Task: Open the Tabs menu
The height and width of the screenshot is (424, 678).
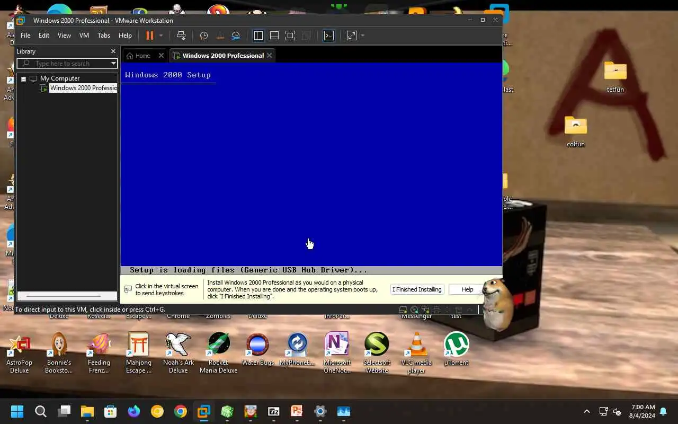Action: (104, 36)
